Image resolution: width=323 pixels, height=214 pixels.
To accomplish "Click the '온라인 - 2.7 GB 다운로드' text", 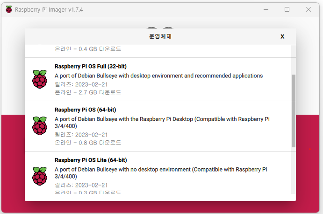I will click(x=88, y=92).
